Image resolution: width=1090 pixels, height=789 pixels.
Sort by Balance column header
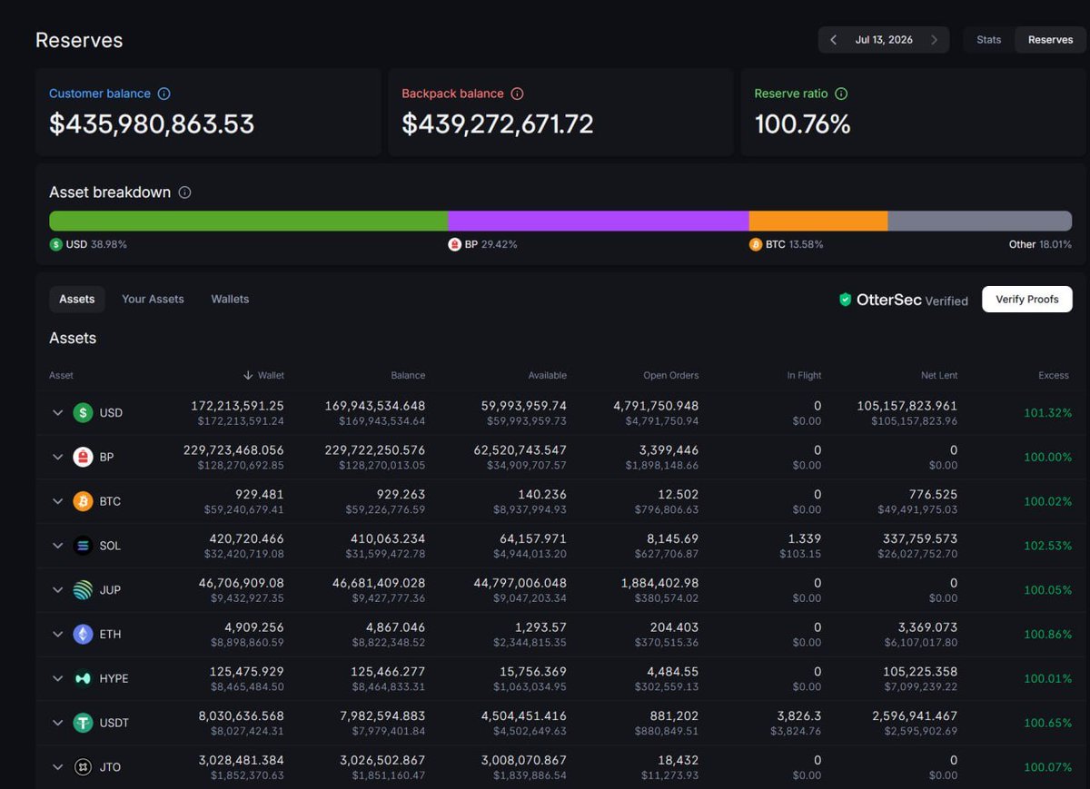coord(408,375)
